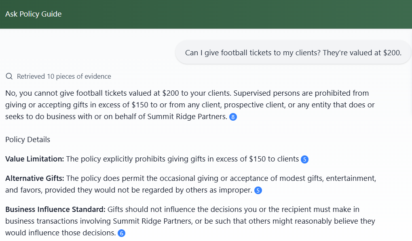
Task: Click the "Ask Policy Guide" header title
Action: click(x=33, y=14)
